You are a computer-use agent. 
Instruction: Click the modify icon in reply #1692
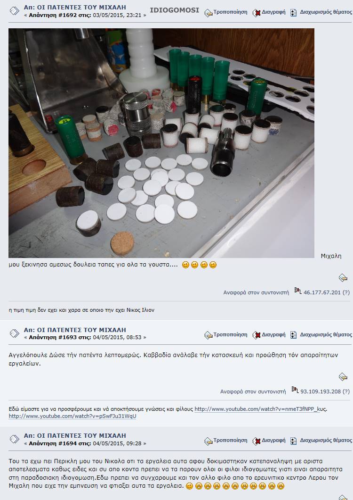pos(208,13)
